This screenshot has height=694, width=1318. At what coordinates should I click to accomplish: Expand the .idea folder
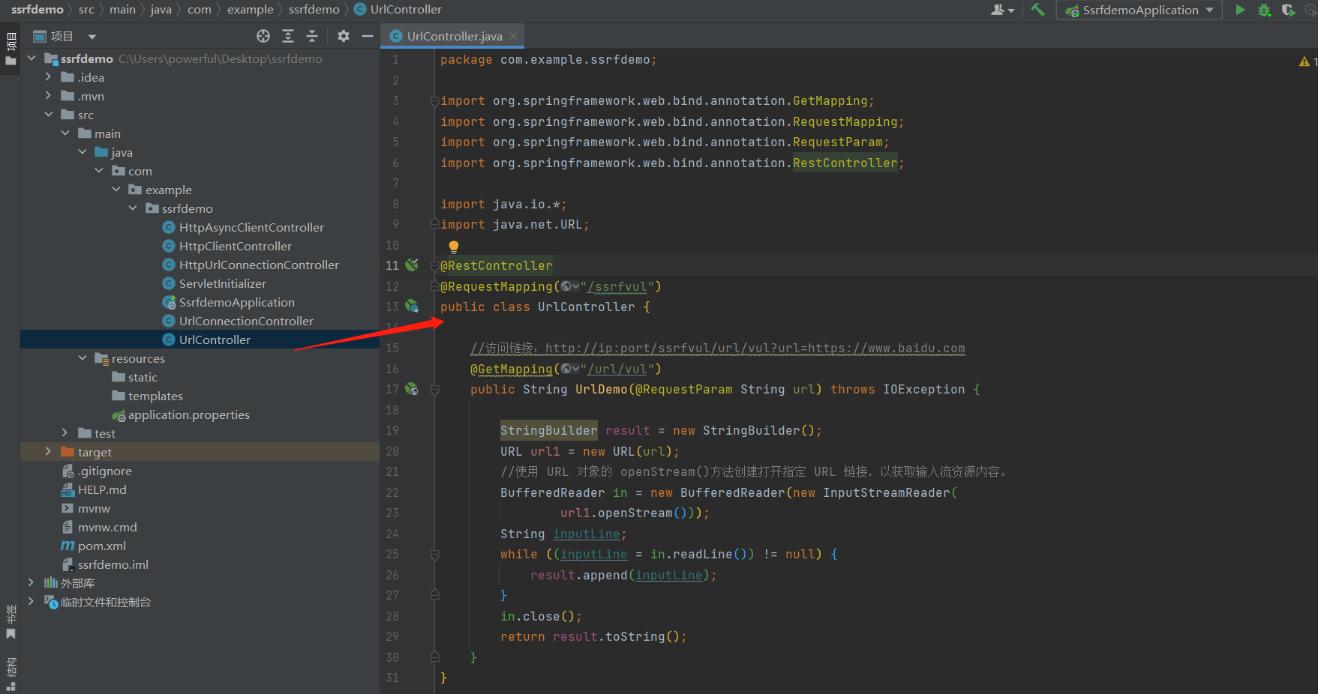tap(49, 76)
